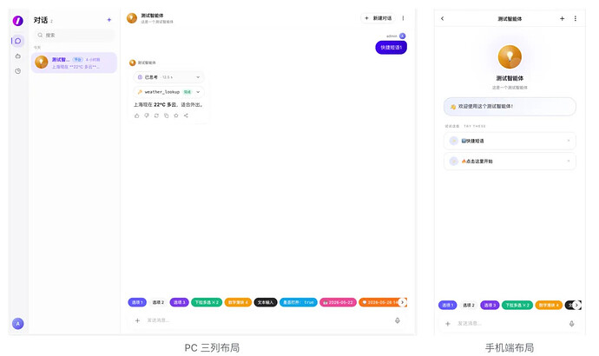This screenshot has height=356, width=599.
Task: Click the pink 2026-05-22 date chip
Action: point(338,302)
